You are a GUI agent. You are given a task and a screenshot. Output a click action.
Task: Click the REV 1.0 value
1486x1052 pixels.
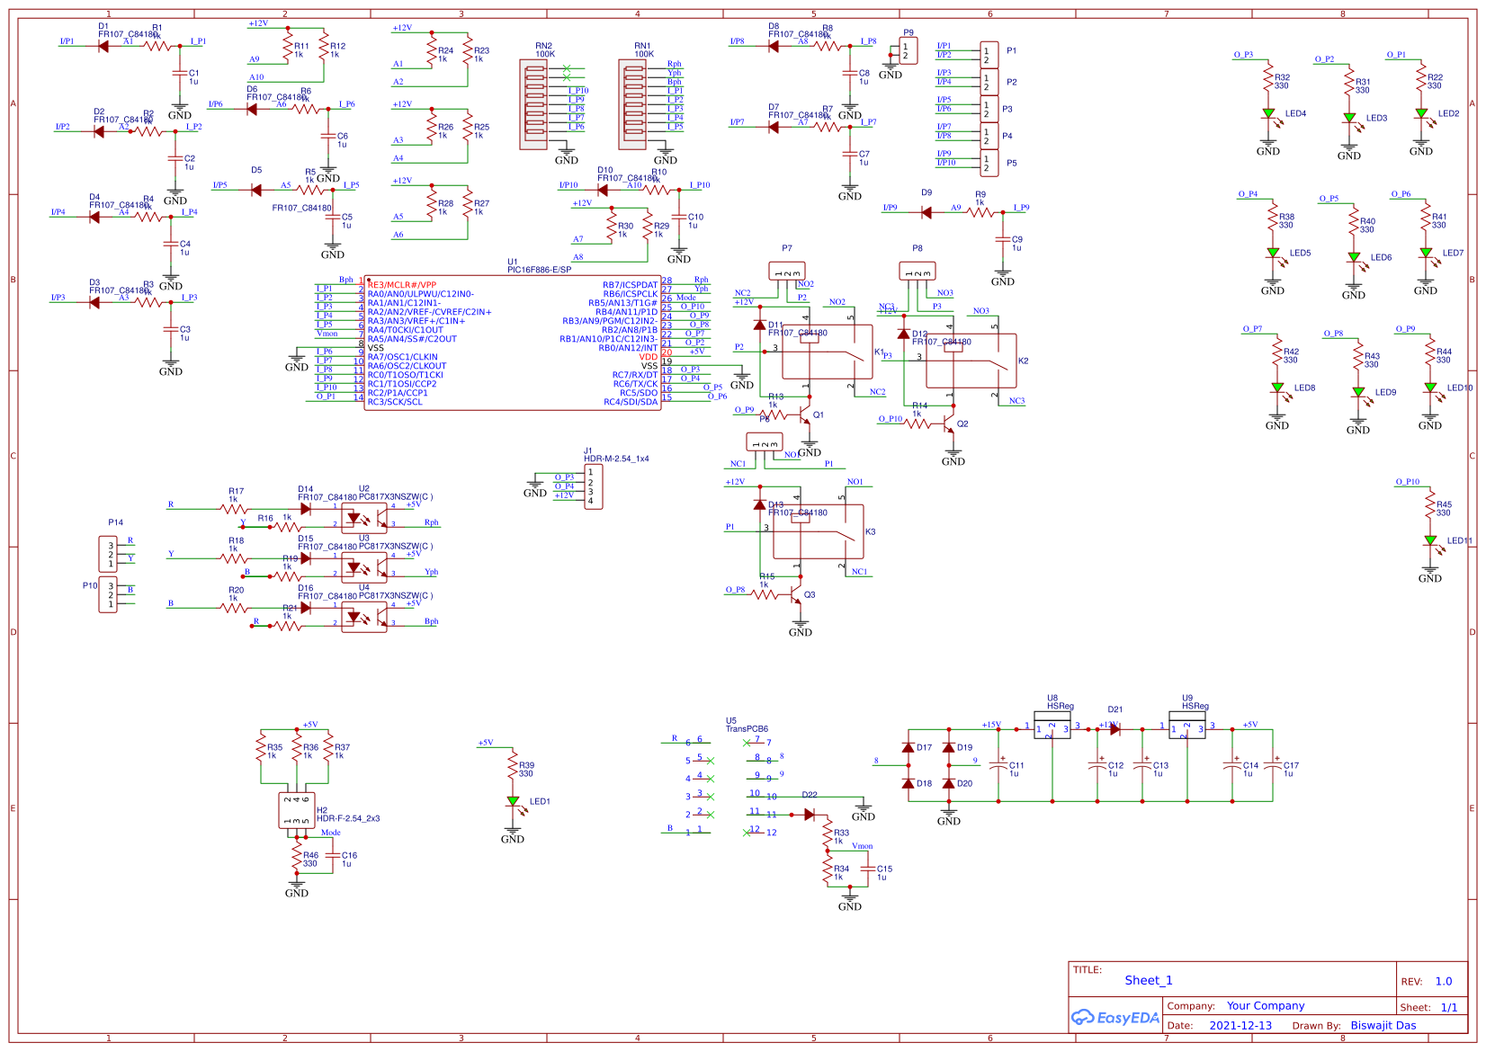tap(1444, 982)
